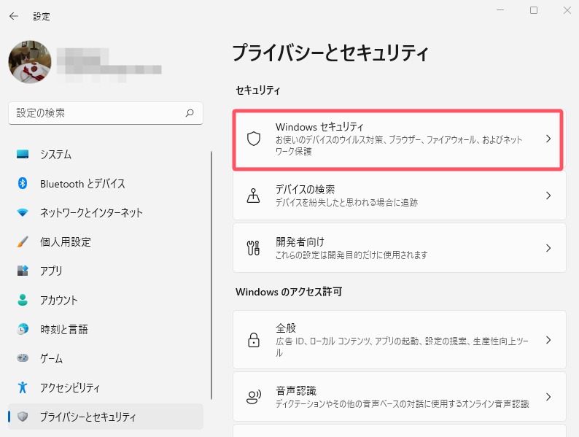This screenshot has width=579, height=437.
Task: Click the Windows セキュリティ shield icon
Action: [x=254, y=139]
